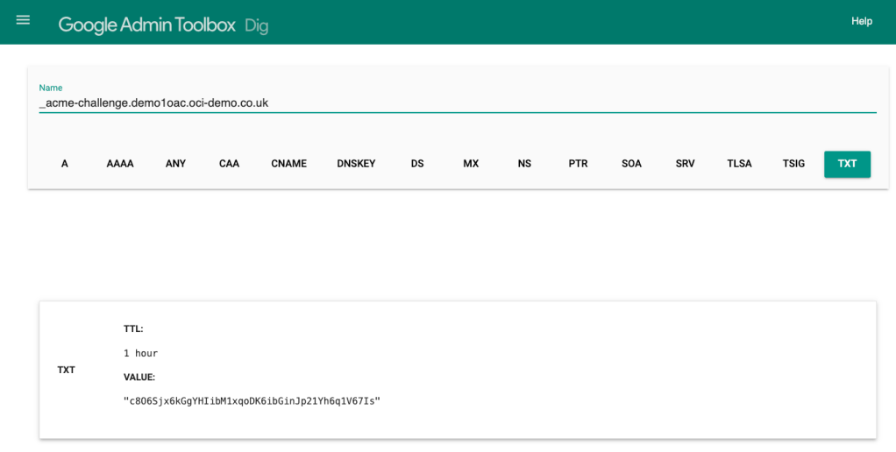Click the Name input field
The height and width of the screenshot is (452, 896).
456,102
